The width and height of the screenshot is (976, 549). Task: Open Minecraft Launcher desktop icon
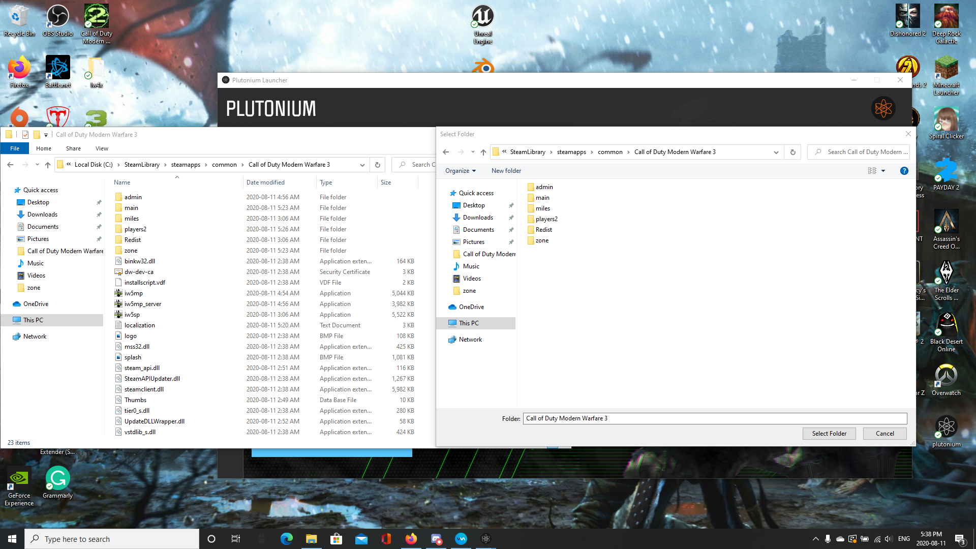click(946, 76)
